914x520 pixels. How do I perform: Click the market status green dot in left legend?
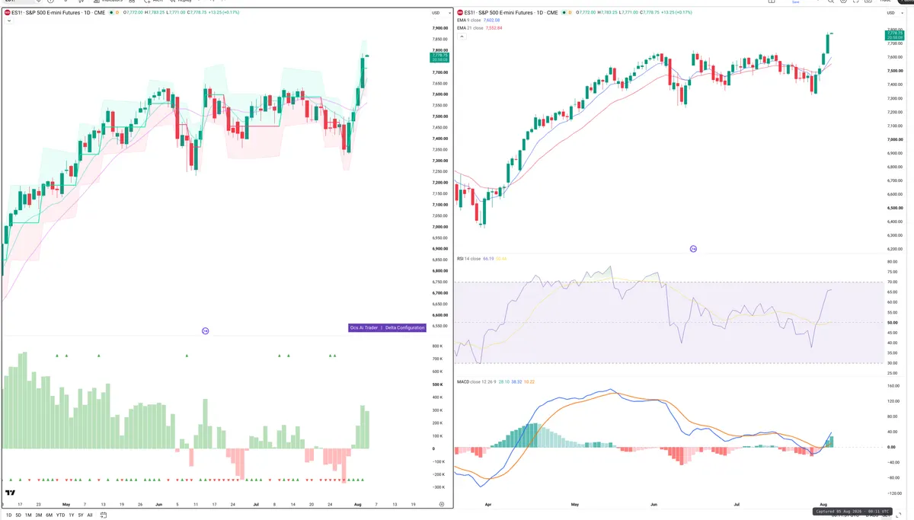pos(111,13)
